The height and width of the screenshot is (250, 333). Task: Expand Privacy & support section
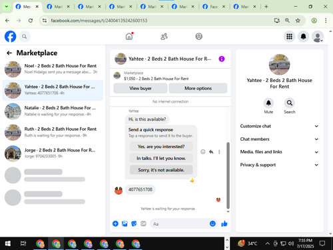point(279,165)
